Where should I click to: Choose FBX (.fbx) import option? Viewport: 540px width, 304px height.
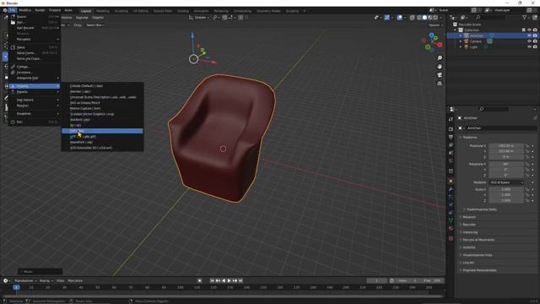point(102,131)
